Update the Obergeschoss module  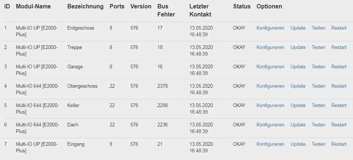pos(298,86)
